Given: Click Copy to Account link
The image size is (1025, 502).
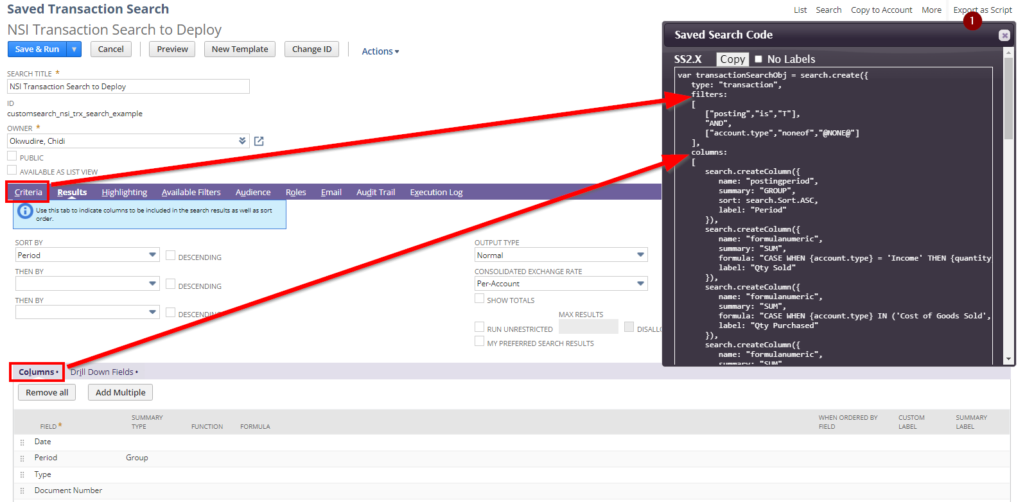Looking at the screenshot, I should (881, 10).
